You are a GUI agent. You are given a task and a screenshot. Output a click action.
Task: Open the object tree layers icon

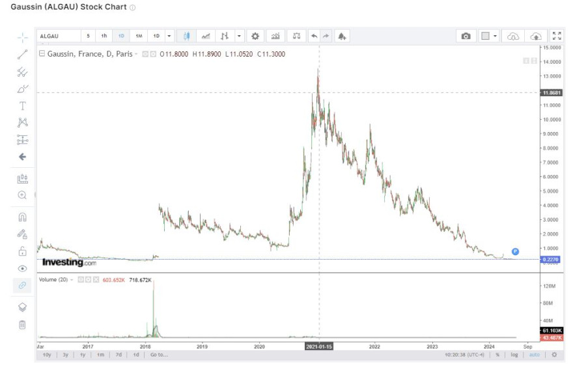click(x=22, y=307)
